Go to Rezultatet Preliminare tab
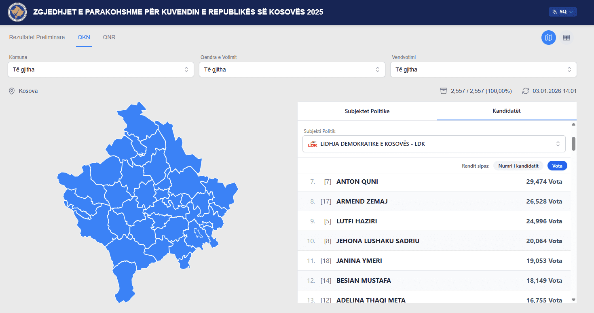This screenshot has width=594, height=313. (37, 37)
